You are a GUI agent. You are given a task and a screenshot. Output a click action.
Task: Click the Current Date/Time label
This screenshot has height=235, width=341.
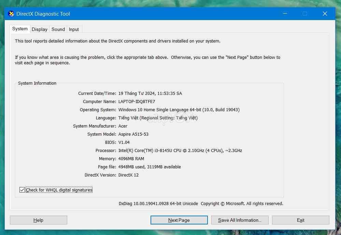click(x=97, y=93)
